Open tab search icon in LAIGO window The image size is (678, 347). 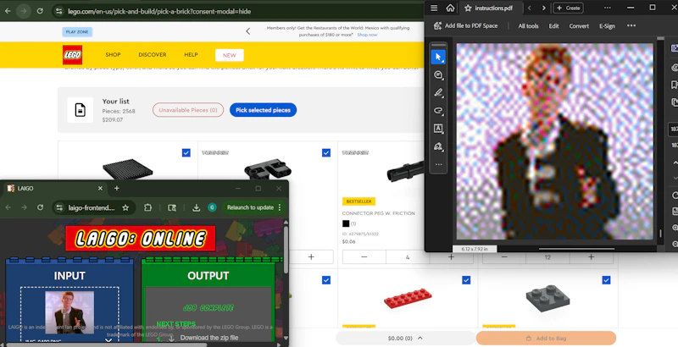pos(172,207)
